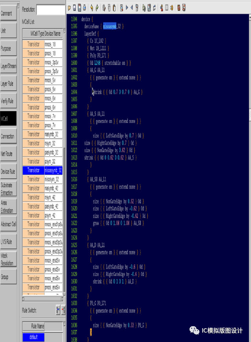Click the highlighted nisoasymb word on line 1595
Image resolution: width=251 pixels, height=342 pixels.
110,26
